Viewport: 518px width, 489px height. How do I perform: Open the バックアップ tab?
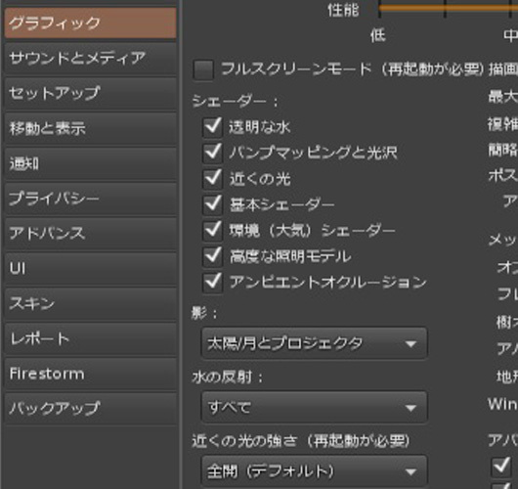coord(90,409)
